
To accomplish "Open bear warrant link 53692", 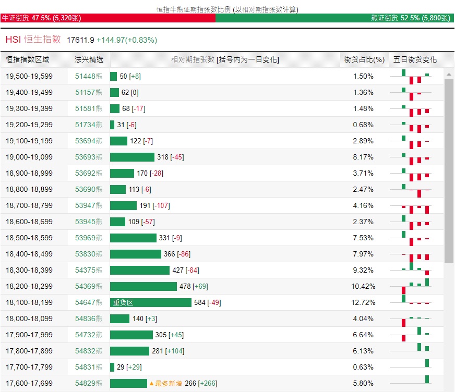I will coord(89,174).
